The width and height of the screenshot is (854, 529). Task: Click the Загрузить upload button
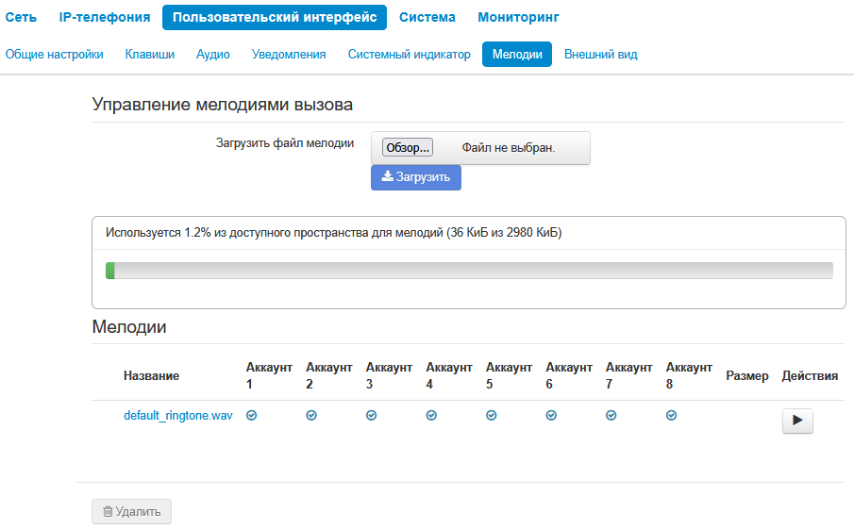tap(416, 177)
